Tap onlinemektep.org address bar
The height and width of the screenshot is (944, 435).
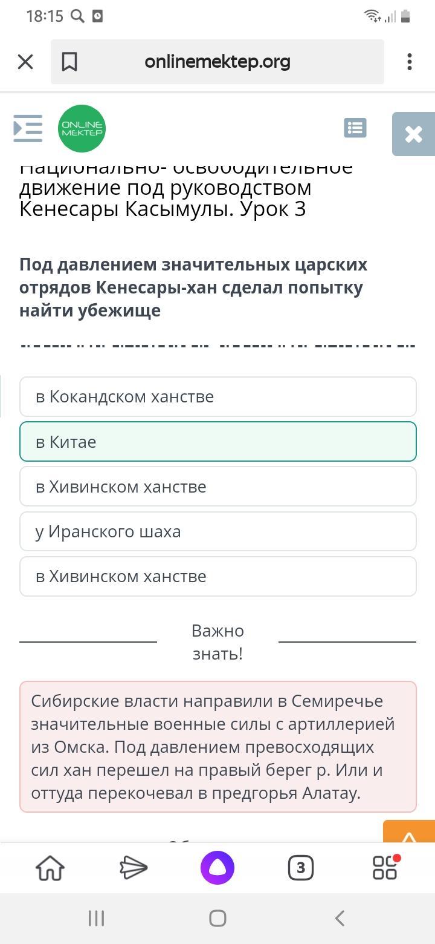217,62
